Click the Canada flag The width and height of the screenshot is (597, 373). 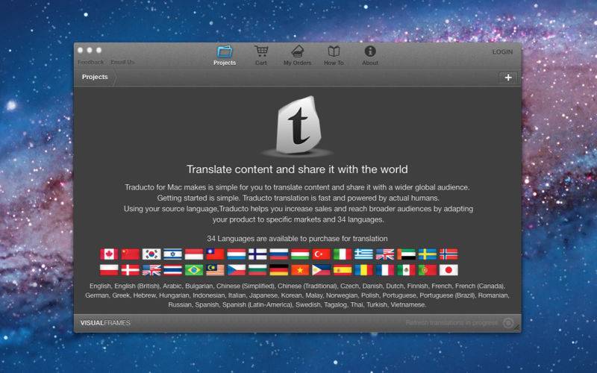tap(109, 254)
